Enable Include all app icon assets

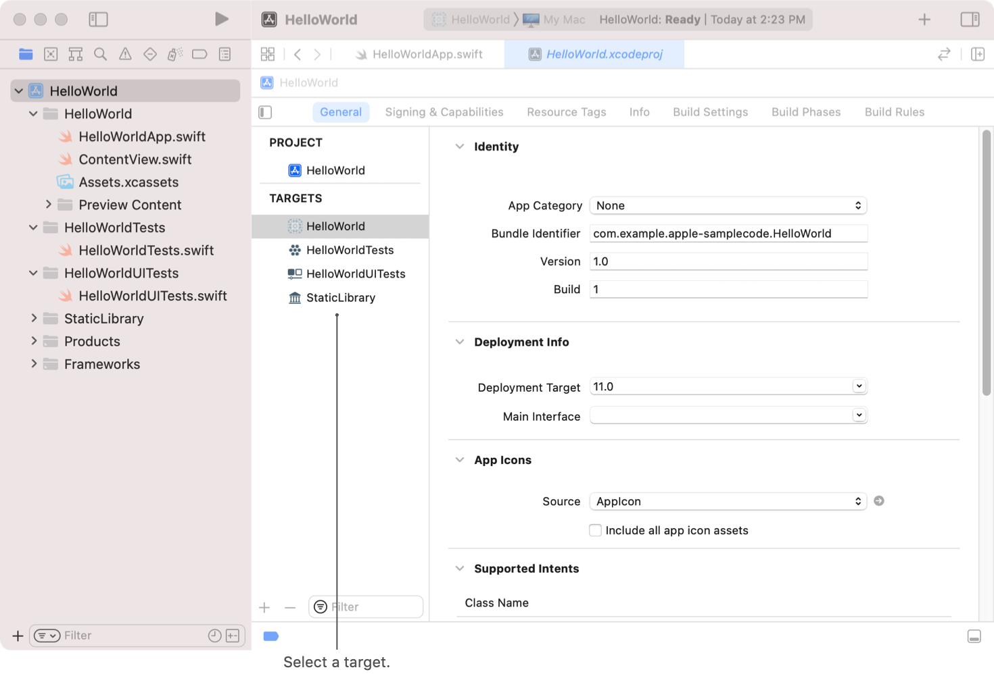pos(595,530)
